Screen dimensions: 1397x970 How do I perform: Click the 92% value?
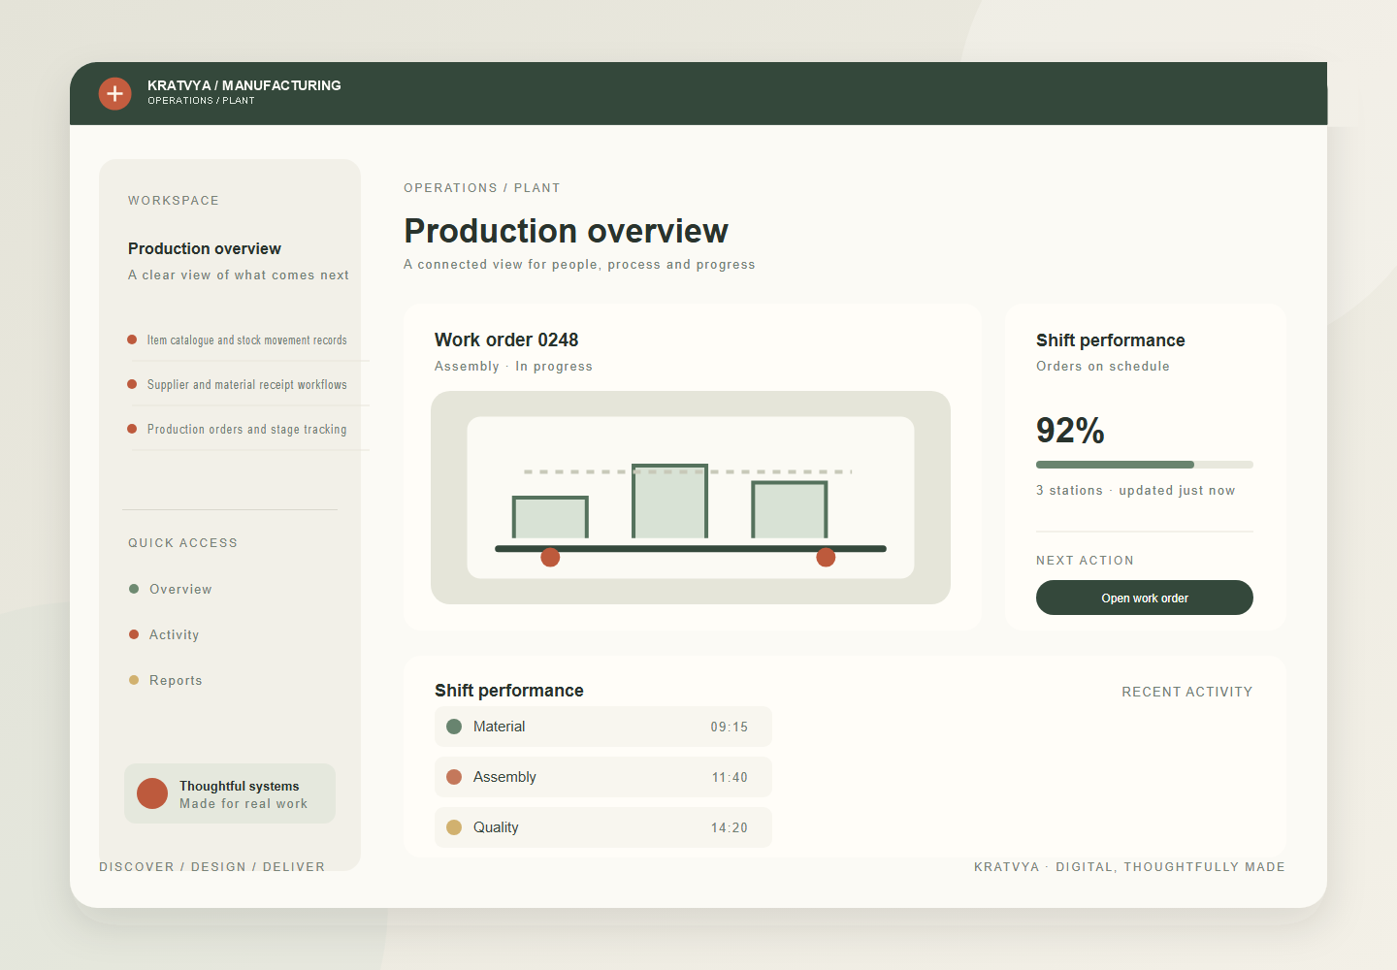1070,430
